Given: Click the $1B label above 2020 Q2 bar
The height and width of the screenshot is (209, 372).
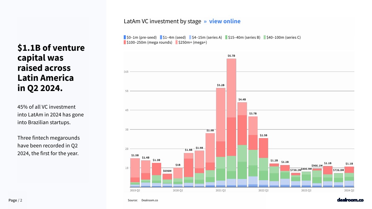Looking at the screenshot, I should (178, 165).
